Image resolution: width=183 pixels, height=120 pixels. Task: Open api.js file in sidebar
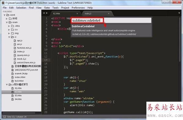click(x=20, y=41)
